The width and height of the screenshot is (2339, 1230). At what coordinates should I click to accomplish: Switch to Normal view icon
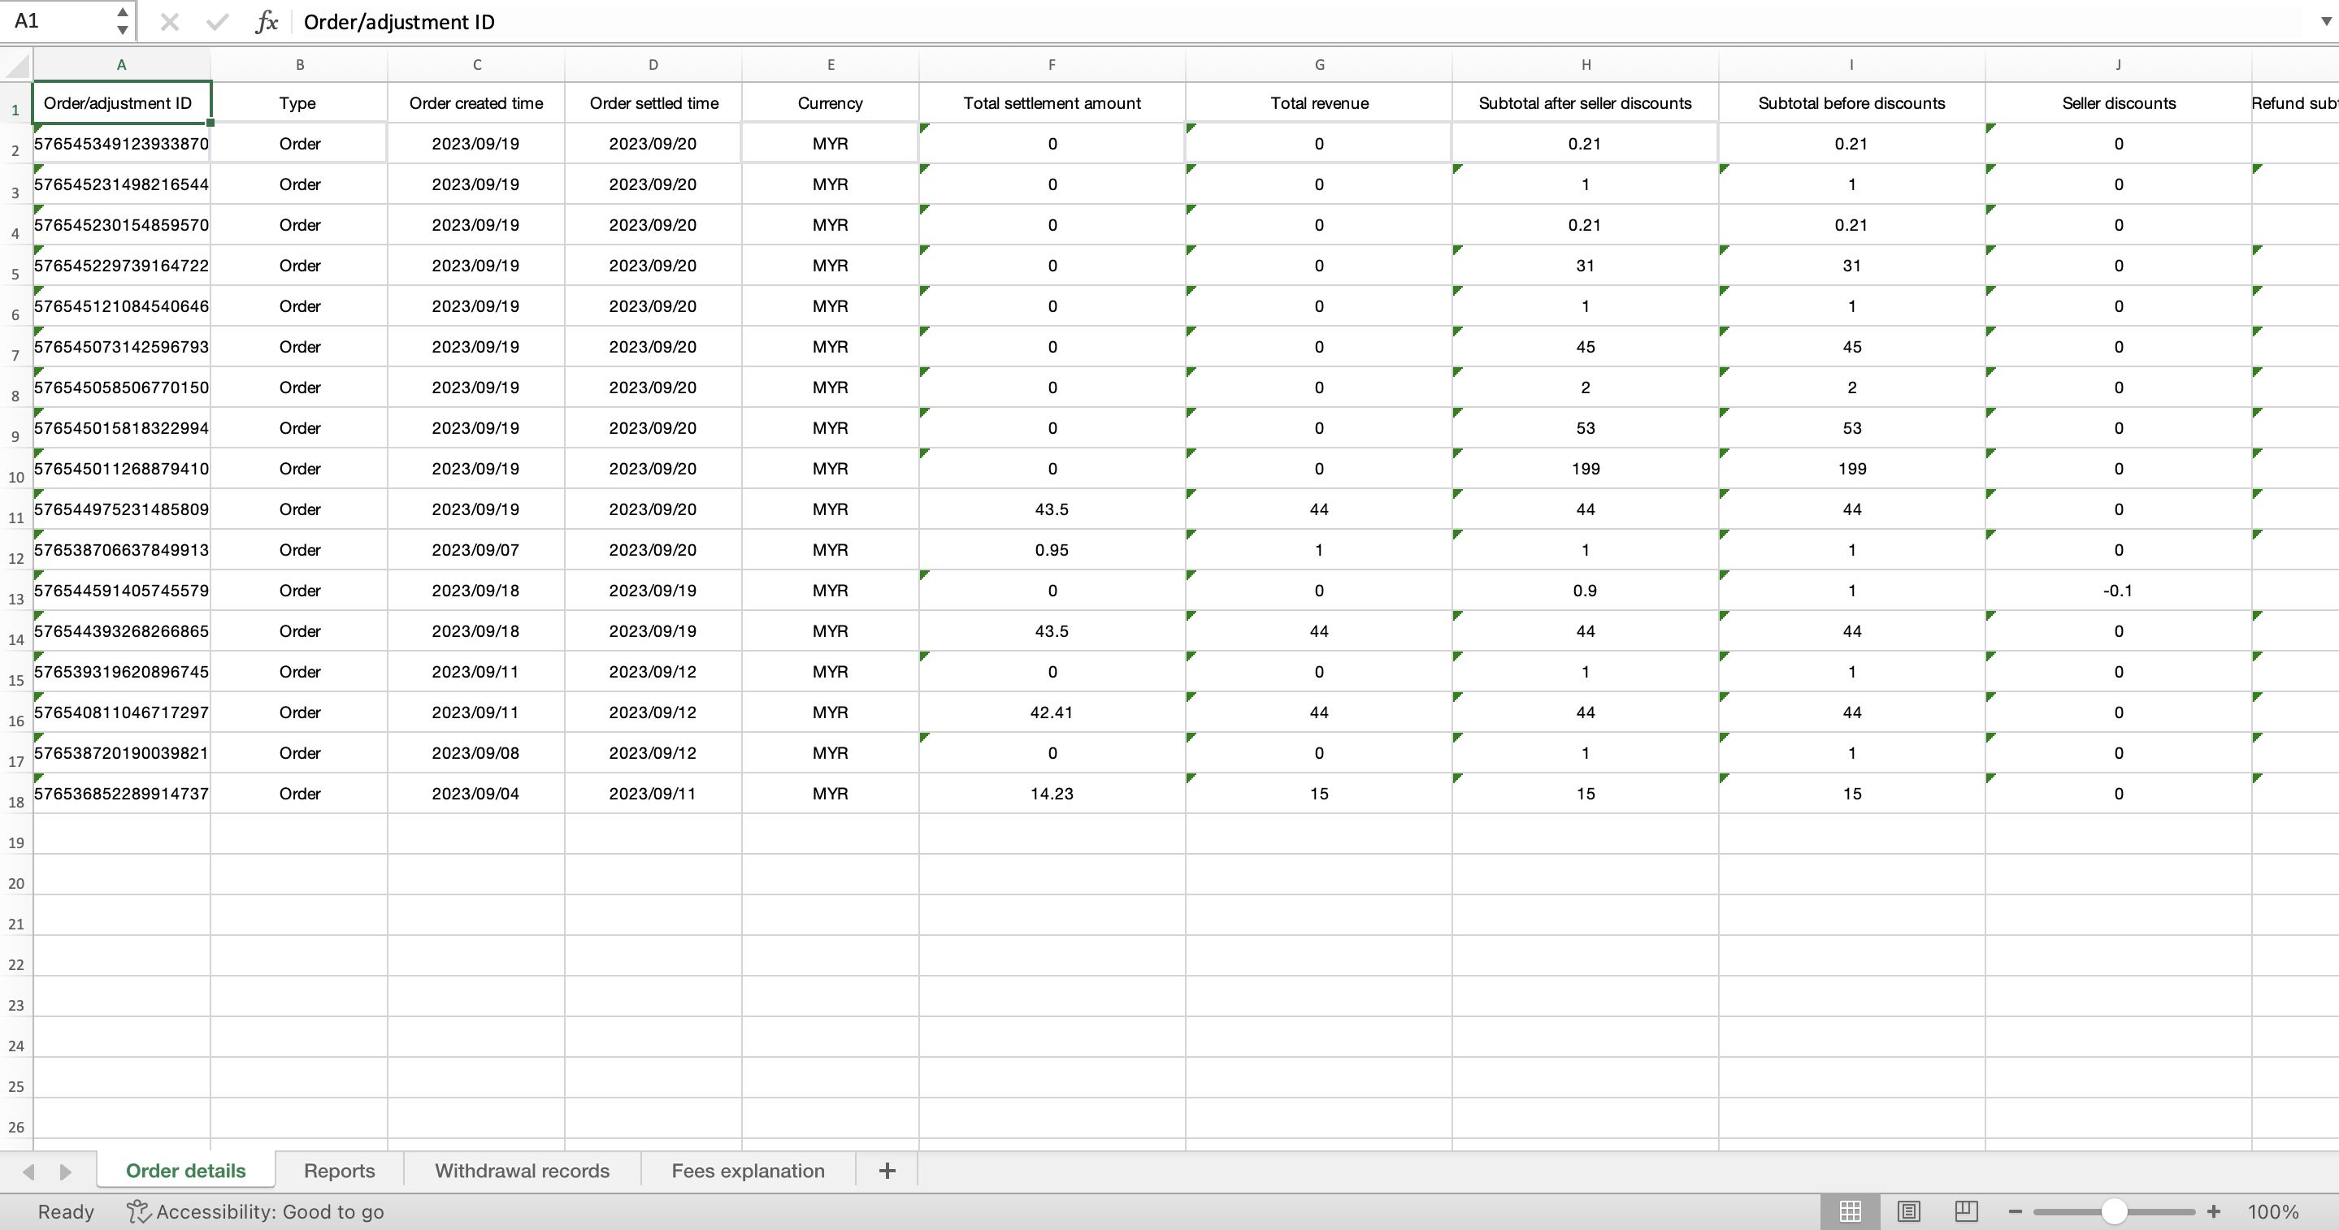(1851, 1211)
